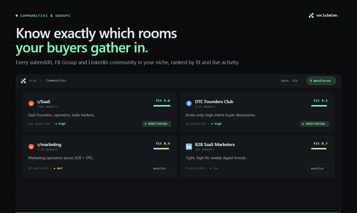
Task: Click the Acme workspace logo icon
Action: coord(23,81)
